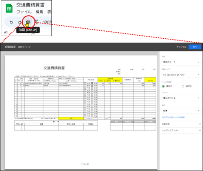The image size is (203, 171).
Task: Click the undo arrow icon
Action: pyautogui.click(x=11, y=22)
